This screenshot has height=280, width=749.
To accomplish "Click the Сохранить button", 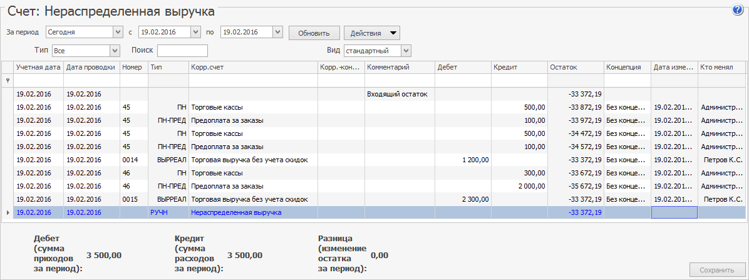I will click(718, 270).
